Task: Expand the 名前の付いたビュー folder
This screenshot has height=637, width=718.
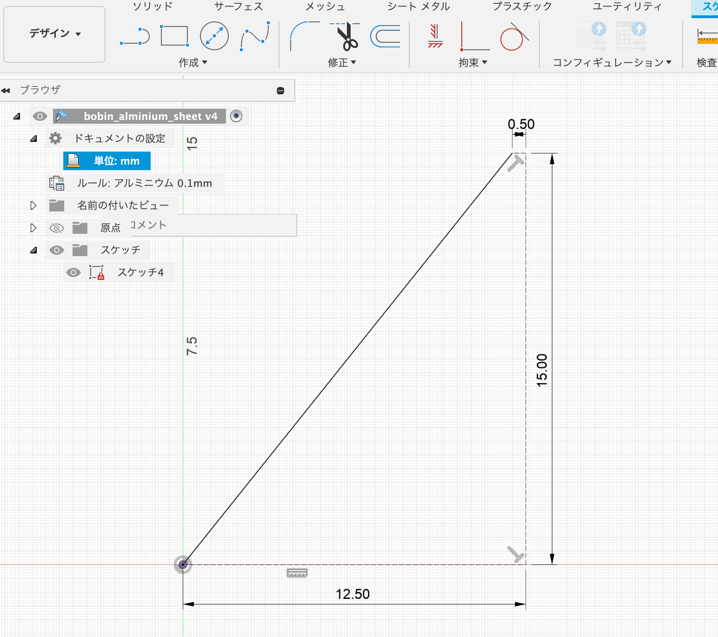Action: tap(33, 206)
